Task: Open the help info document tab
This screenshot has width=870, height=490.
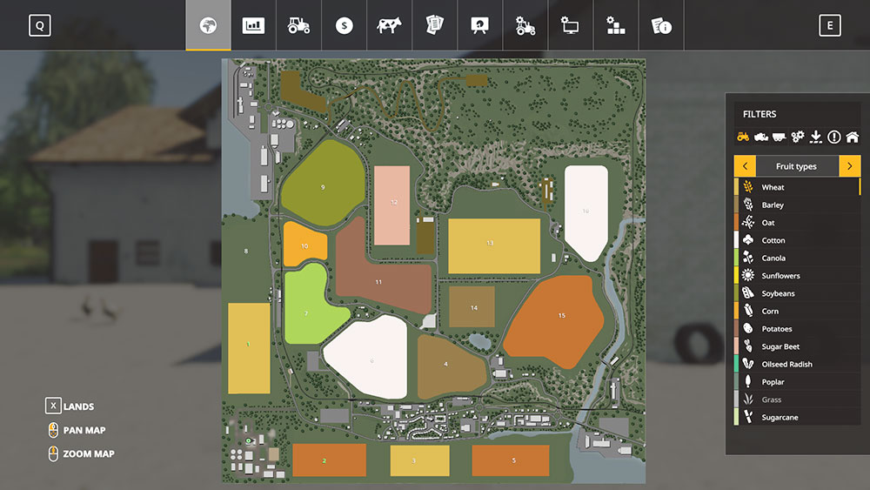Action: (x=661, y=25)
